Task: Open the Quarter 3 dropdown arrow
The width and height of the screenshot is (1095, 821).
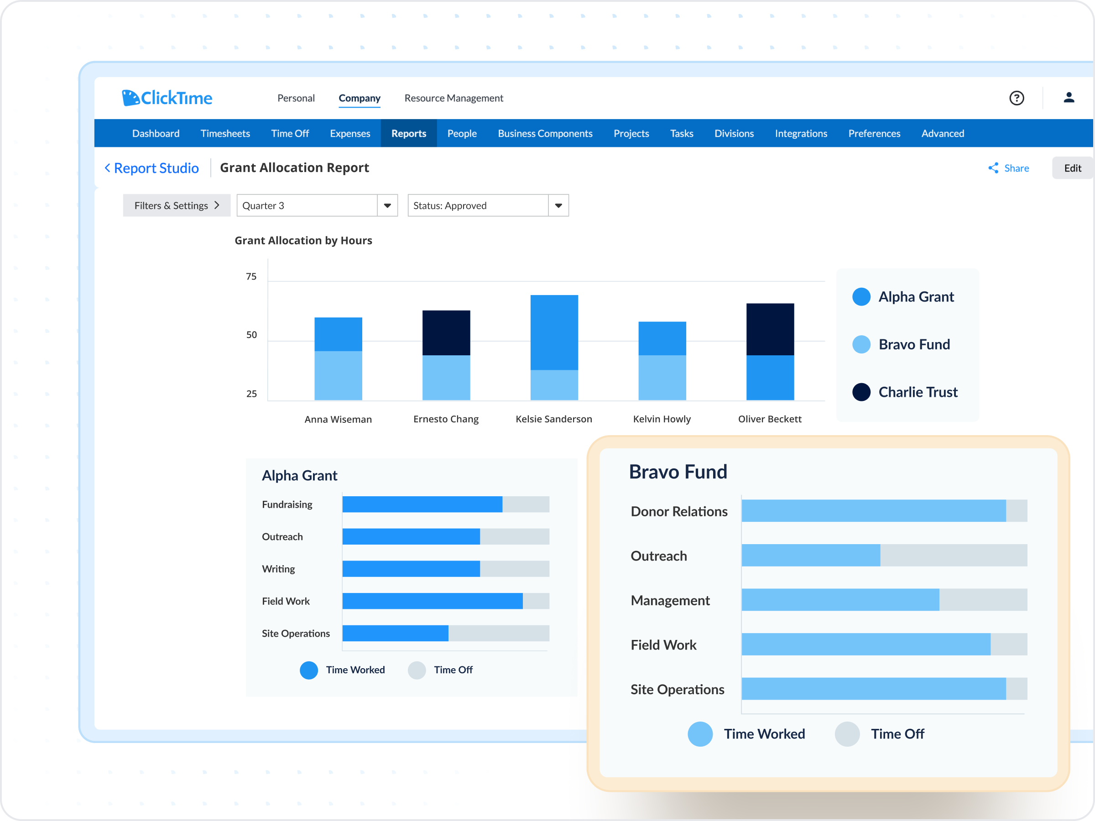Action: click(388, 205)
